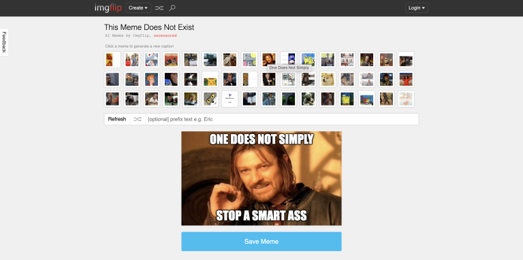The image size is (523, 260).
Task: Select the Evil Kermit meme thumbnail
Action: click(x=289, y=99)
